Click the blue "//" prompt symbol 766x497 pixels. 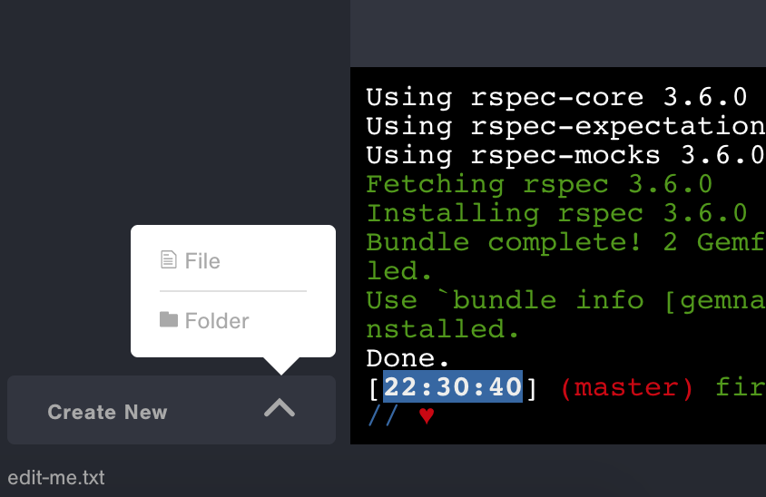[383, 416]
